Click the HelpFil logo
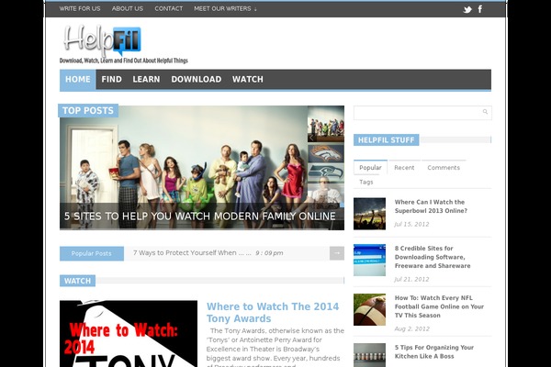 (102, 39)
